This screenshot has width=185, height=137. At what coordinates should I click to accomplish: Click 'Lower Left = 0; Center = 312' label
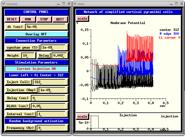coord(36,75)
